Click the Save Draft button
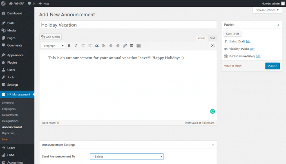Screen dimensions: 286x164 (x=232, y=34)
